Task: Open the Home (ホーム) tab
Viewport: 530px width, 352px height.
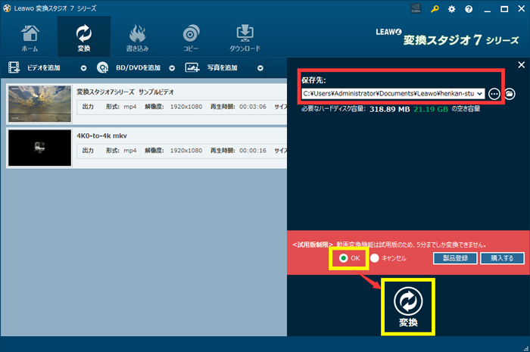Action: click(x=30, y=38)
